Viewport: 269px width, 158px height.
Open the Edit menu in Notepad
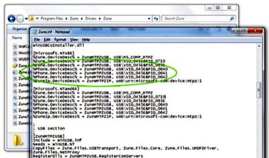(x=47, y=40)
